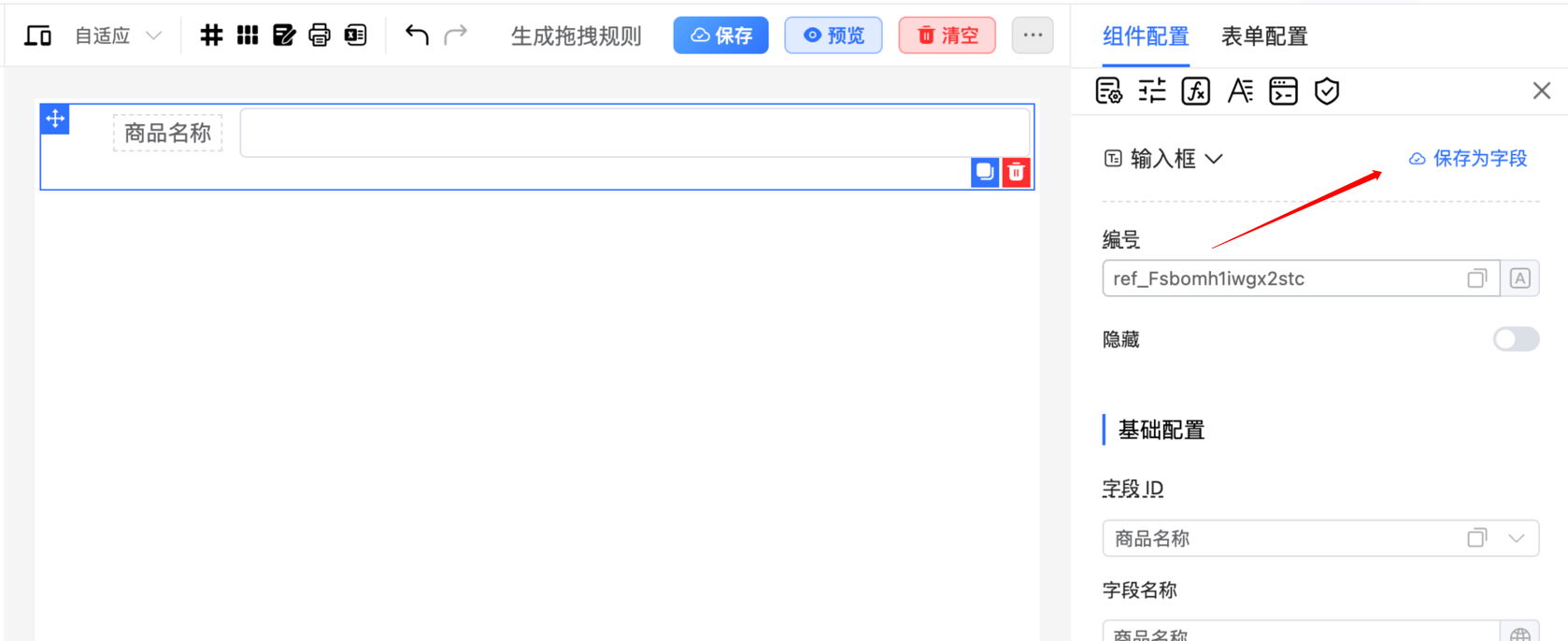Click the blue move handle icon
The width and height of the screenshot is (1568, 641).
coord(55,119)
